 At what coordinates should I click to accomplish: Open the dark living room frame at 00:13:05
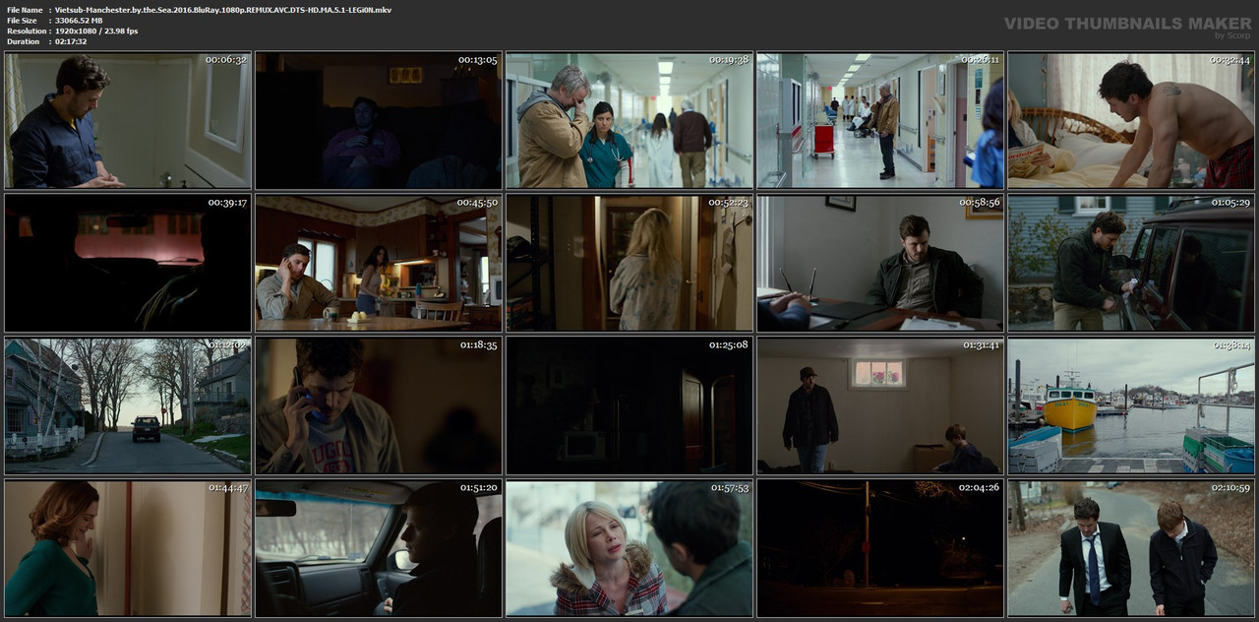pos(379,120)
